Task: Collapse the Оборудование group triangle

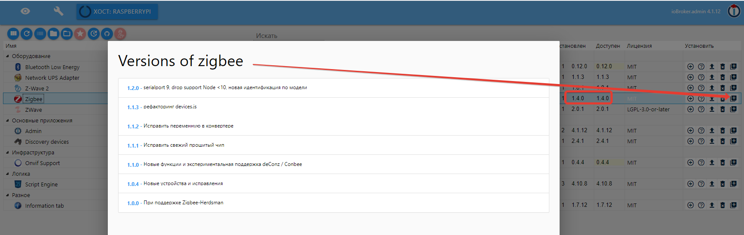Action: [7, 56]
